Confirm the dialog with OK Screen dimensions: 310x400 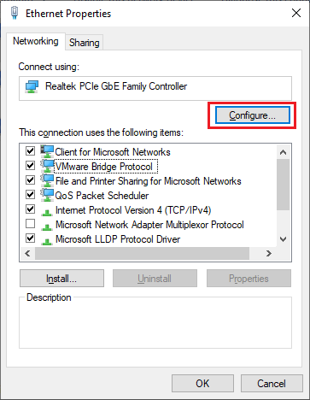click(202, 384)
